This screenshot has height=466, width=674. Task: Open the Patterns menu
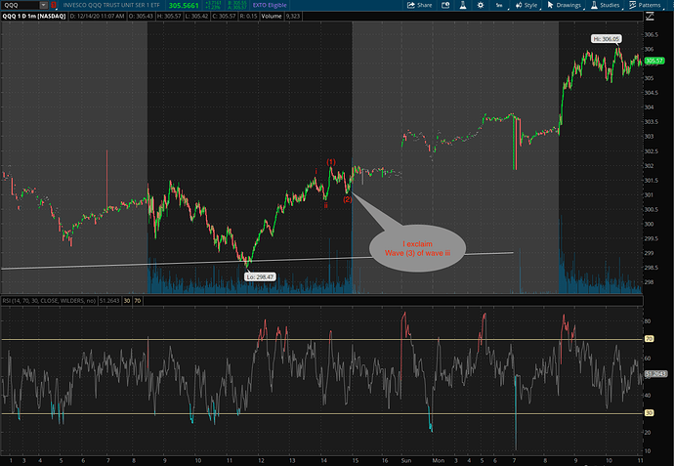646,5
